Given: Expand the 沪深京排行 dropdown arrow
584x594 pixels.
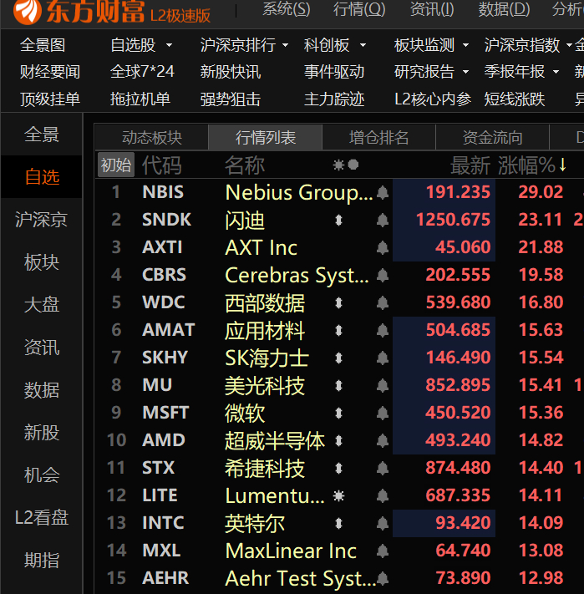Looking at the screenshot, I should (x=285, y=45).
